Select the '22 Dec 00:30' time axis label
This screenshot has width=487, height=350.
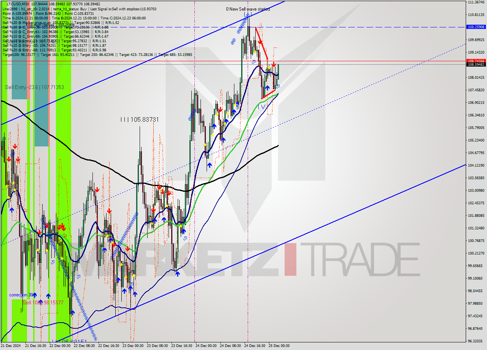coord(60,346)
